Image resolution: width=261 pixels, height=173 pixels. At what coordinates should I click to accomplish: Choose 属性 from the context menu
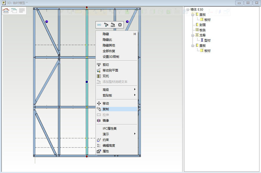pos(117,151)
